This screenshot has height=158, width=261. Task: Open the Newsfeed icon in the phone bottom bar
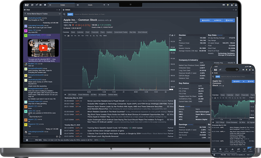click(214, 149)
